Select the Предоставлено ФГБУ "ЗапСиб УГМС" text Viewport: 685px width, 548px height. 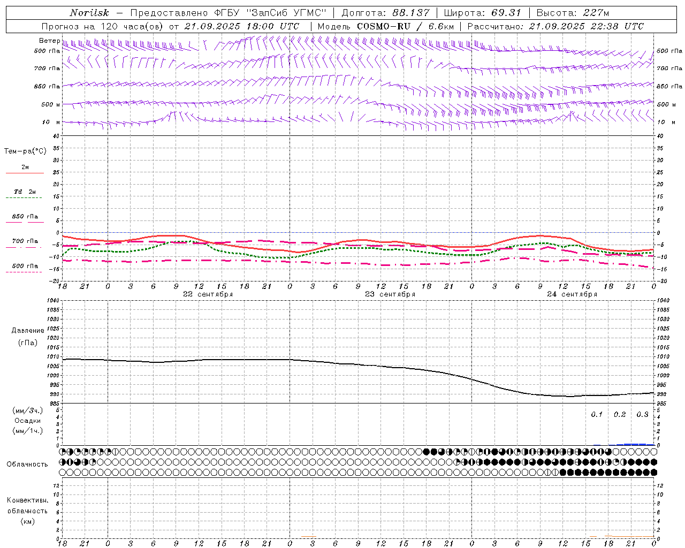point(229,13)
